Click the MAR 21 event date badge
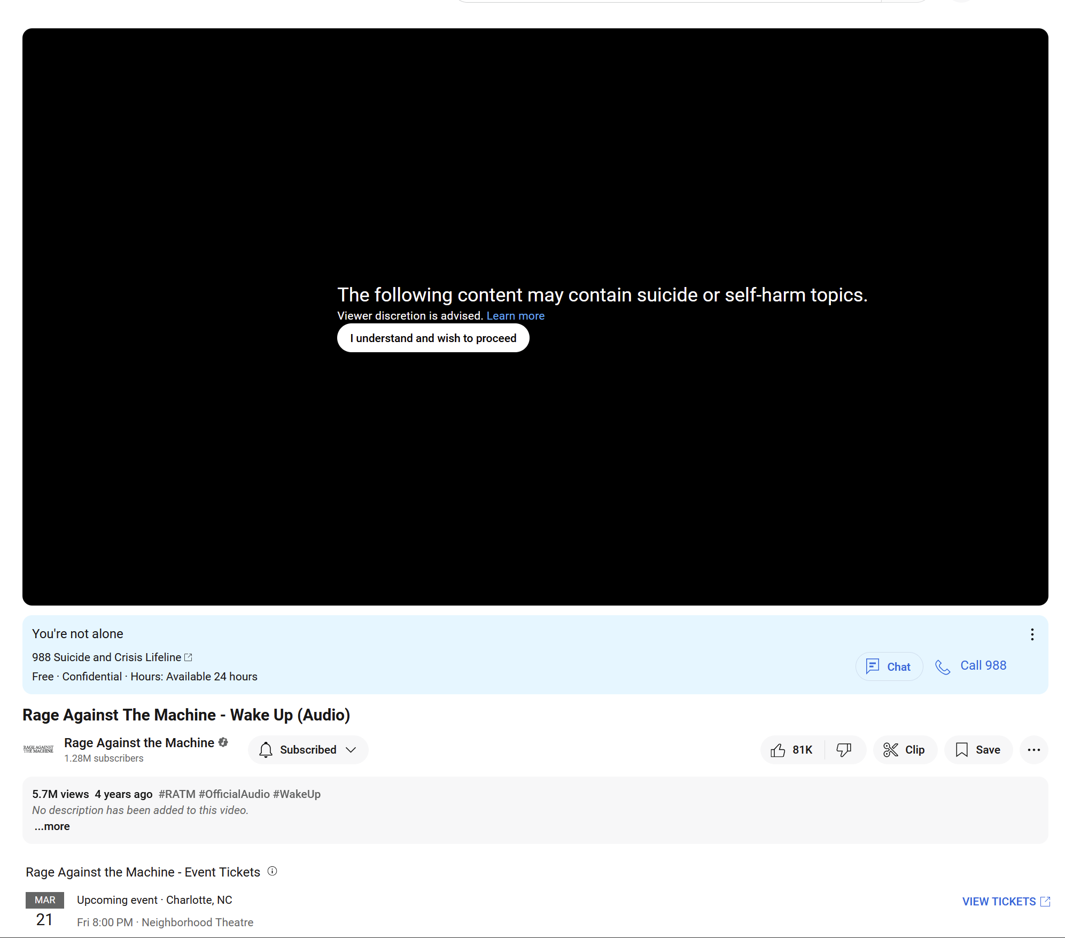The height and width of the screenshot is (938, 1065). [45, 911]
